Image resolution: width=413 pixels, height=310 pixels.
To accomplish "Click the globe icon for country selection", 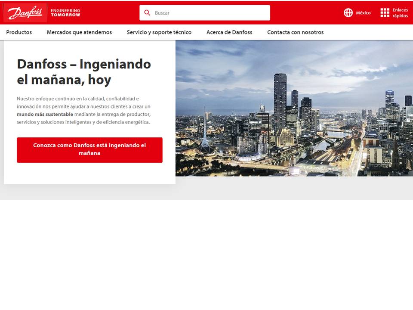I will tap(348, 12).
